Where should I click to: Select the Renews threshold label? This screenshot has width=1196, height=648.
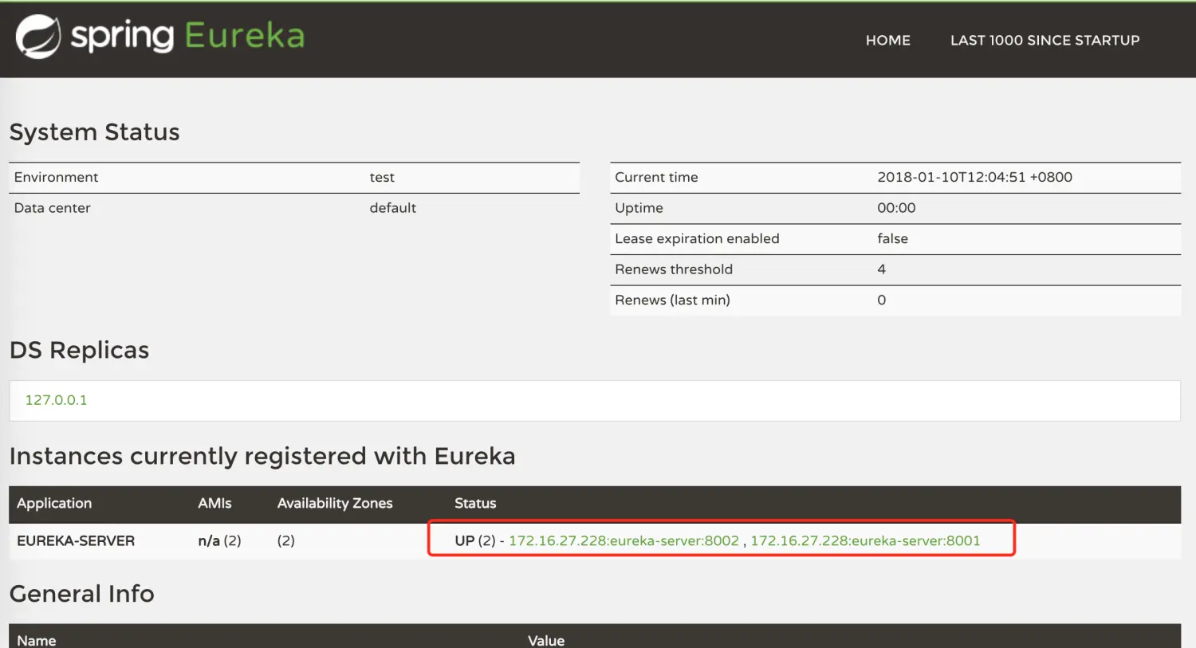click(x=674, y=269)
